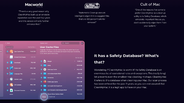
Task: Click the com.skype.skype folder icon
Action: pyautogui.click(x=45, y=74)
